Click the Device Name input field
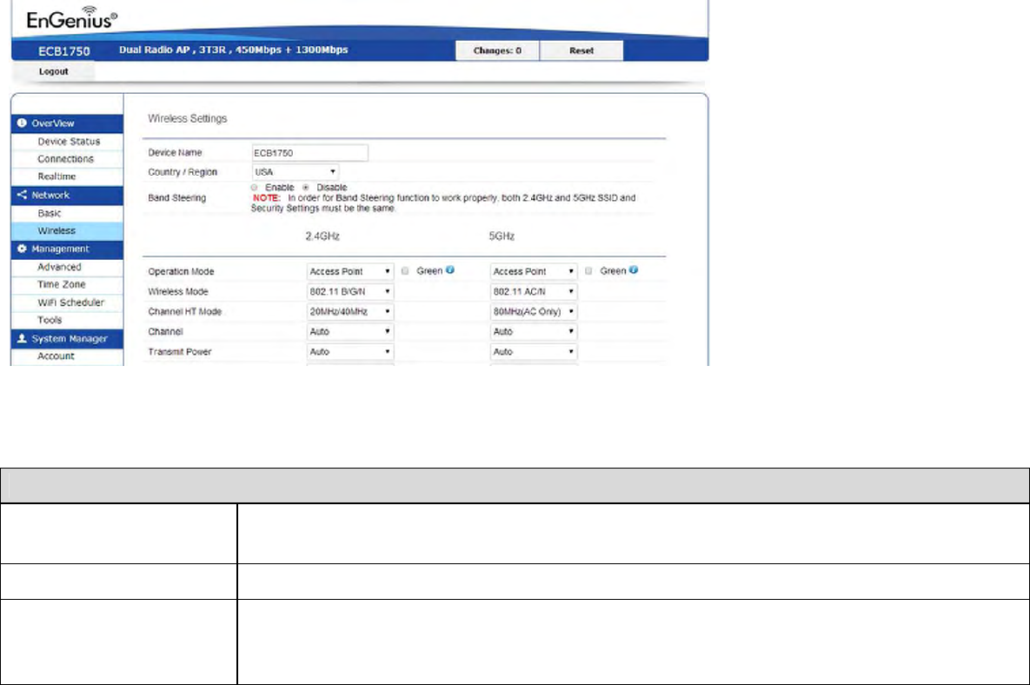The image size is (1030, 685). (x=310, y=153)
